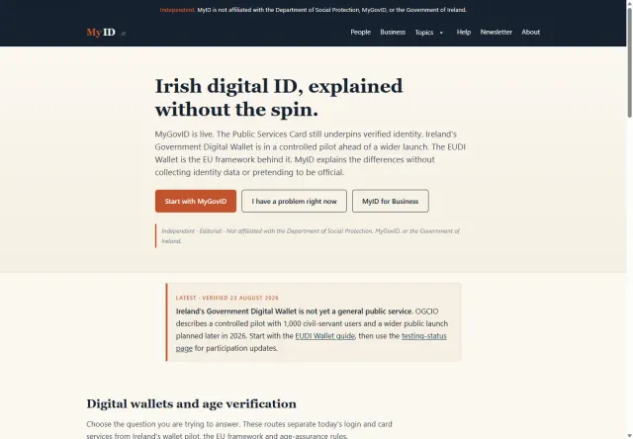Open the About nav item
This screenshot has width=633, height=439.
[x=530, y=32]
